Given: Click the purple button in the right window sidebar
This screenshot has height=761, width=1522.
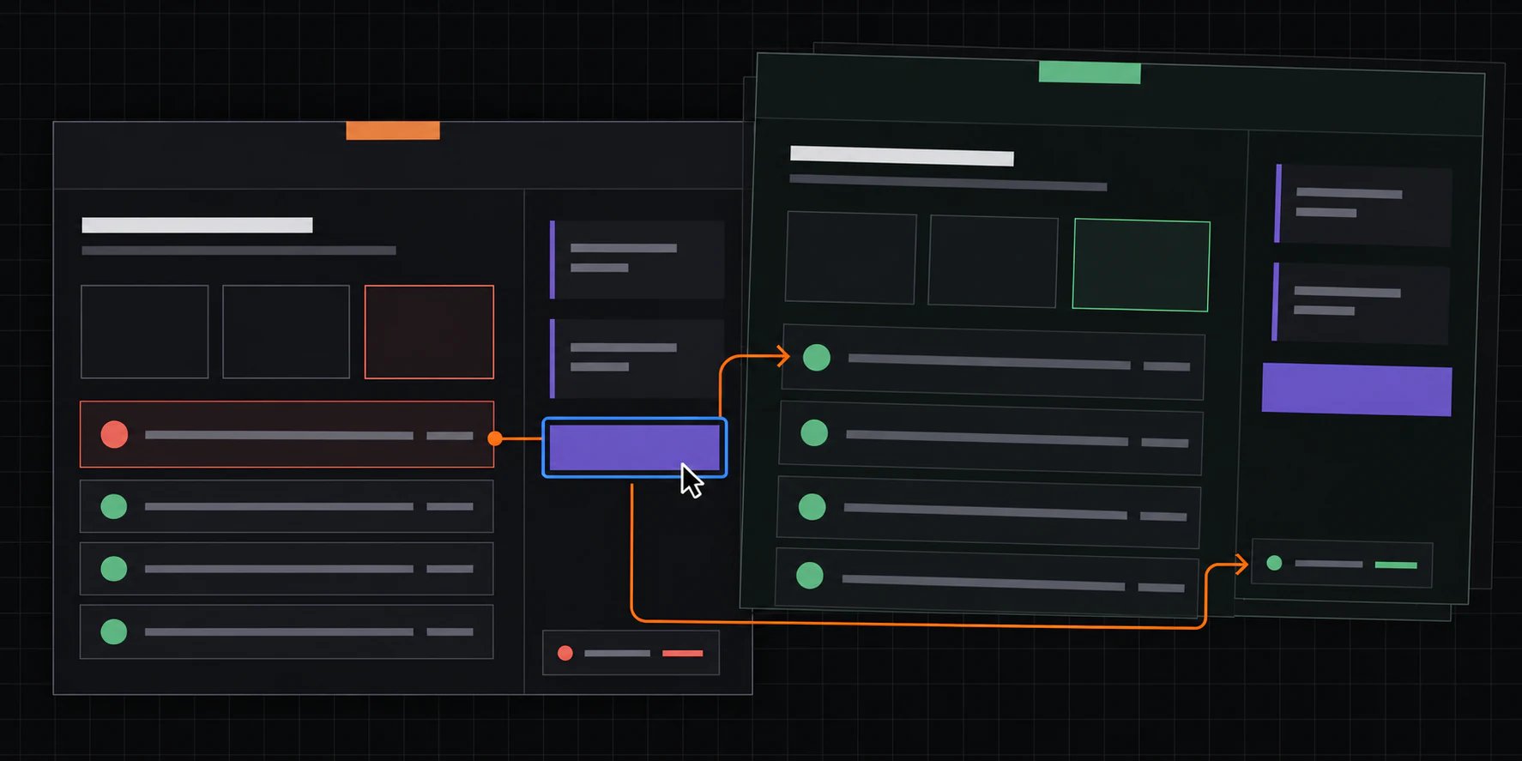Looking at the screenshot, I should coord(1356,390).
